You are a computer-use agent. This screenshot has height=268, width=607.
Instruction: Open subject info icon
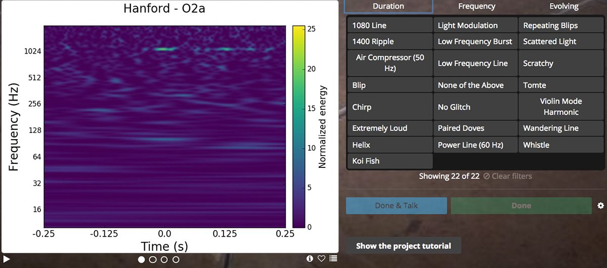click(x=310, y=258)
